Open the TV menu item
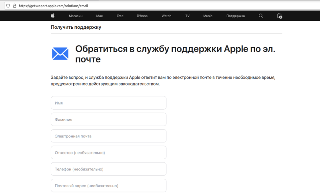The width and height of the screenshot is (320, 194). point(188,16)
